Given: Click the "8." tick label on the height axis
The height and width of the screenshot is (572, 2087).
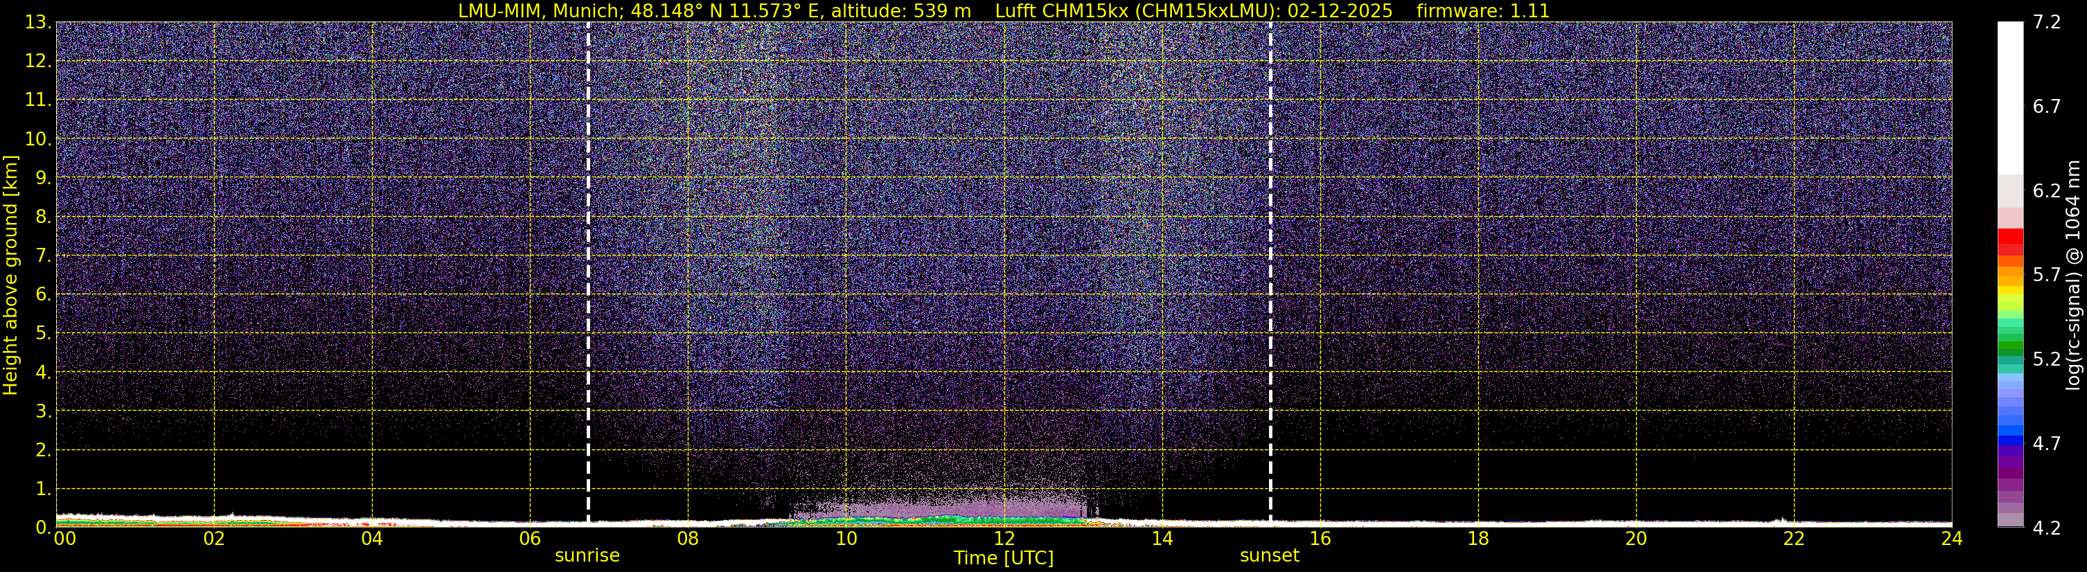Looking at the screenshot, I should click(43, 216).
